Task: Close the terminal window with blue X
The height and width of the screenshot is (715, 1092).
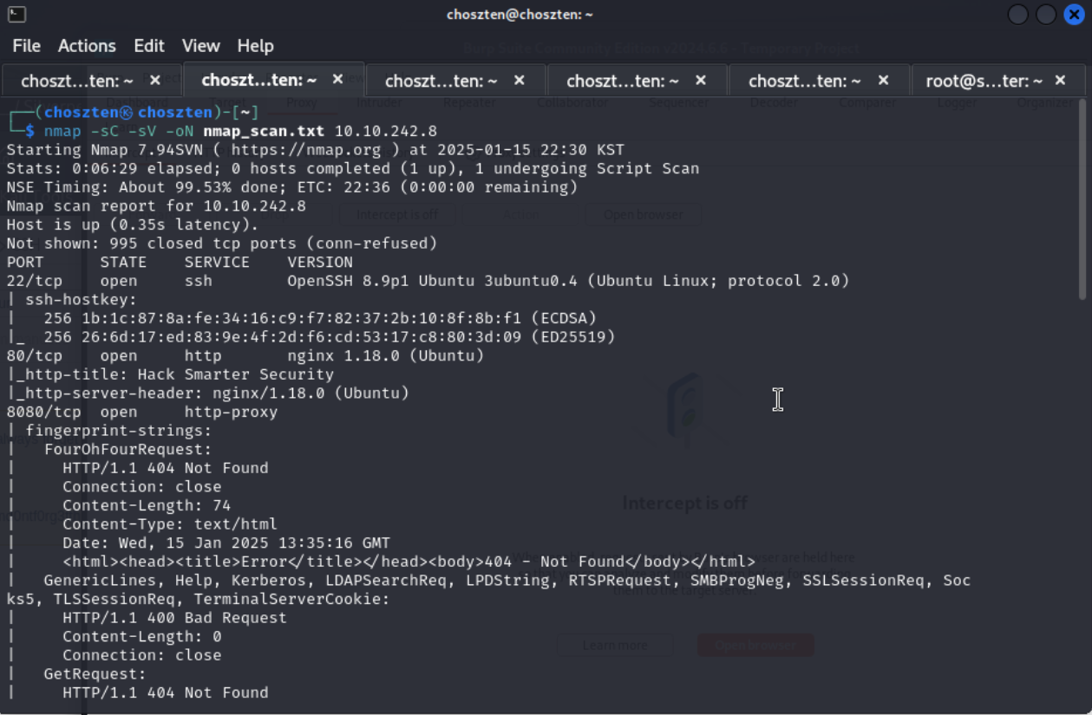Action: (x=1074, y=15)
